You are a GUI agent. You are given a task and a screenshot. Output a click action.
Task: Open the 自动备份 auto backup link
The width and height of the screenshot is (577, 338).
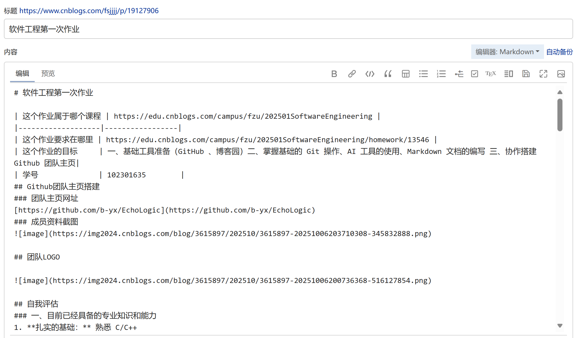(559, 52)
